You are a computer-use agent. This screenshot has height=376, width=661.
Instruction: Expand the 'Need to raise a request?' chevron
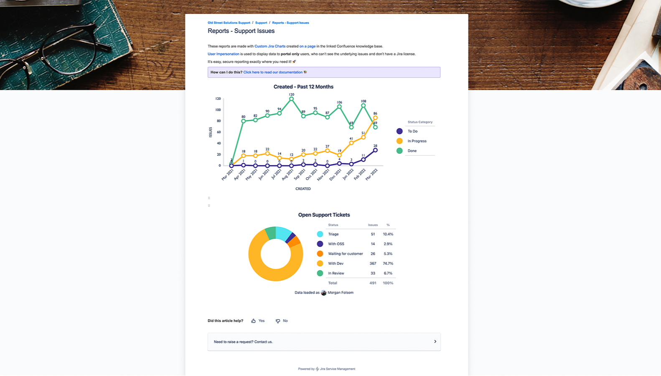pyautogui.click(x=435, y=342)
